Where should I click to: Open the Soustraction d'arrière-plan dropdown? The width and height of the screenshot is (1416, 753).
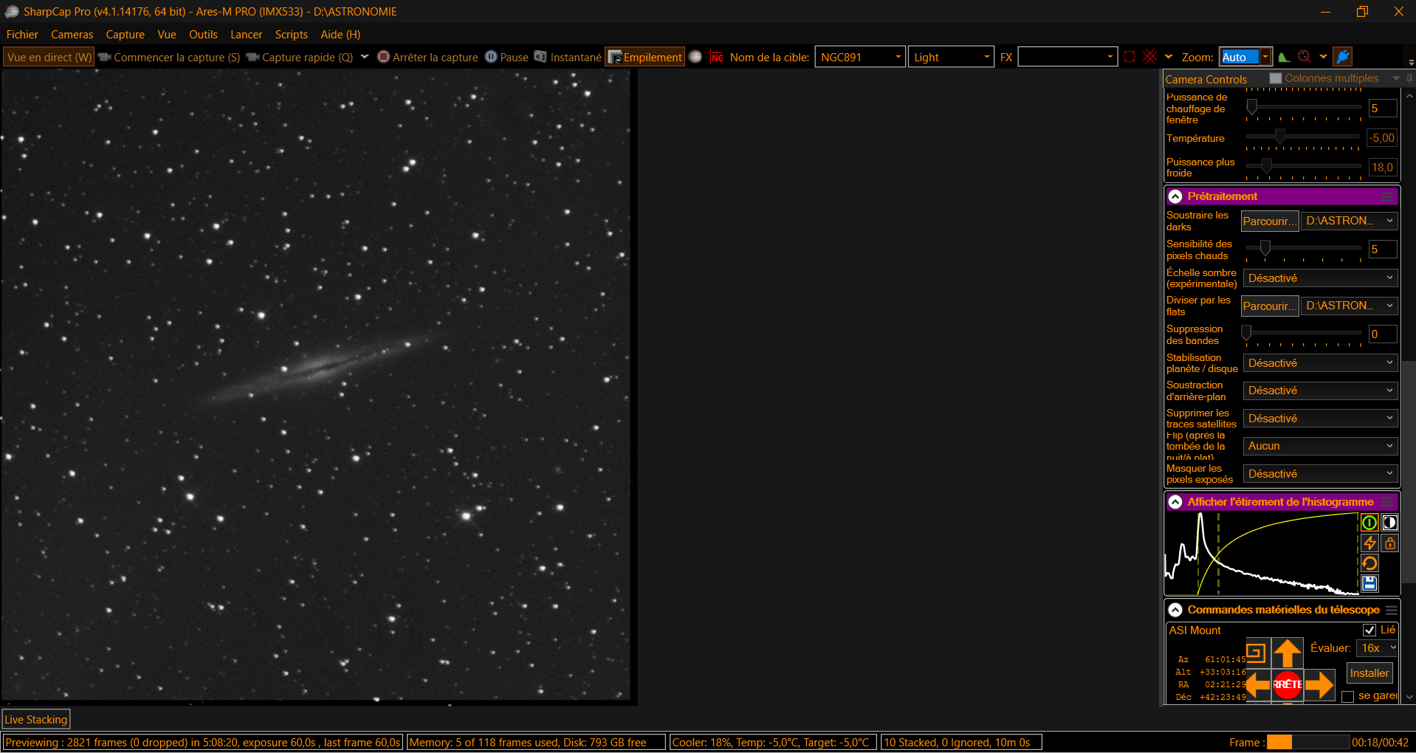(1320, 391)
